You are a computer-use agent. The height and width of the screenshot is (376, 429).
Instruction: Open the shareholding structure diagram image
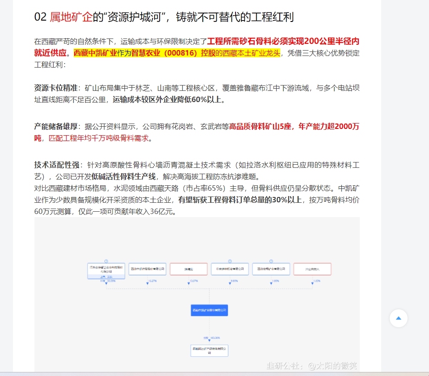coord(197,295)
